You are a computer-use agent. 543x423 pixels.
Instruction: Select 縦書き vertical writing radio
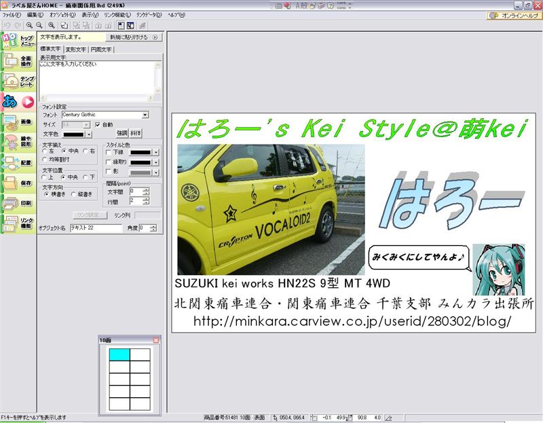(73, 194)
